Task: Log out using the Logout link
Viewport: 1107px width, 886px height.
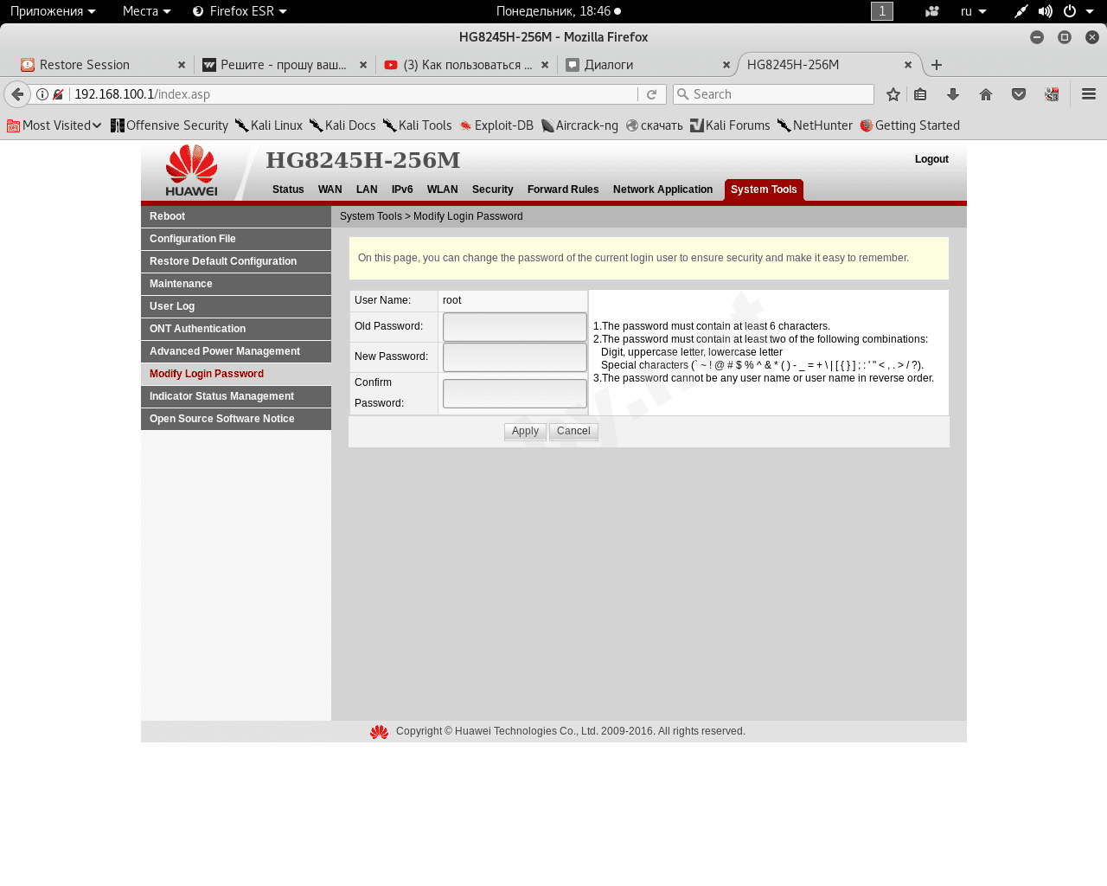Action: click(931, 159)
